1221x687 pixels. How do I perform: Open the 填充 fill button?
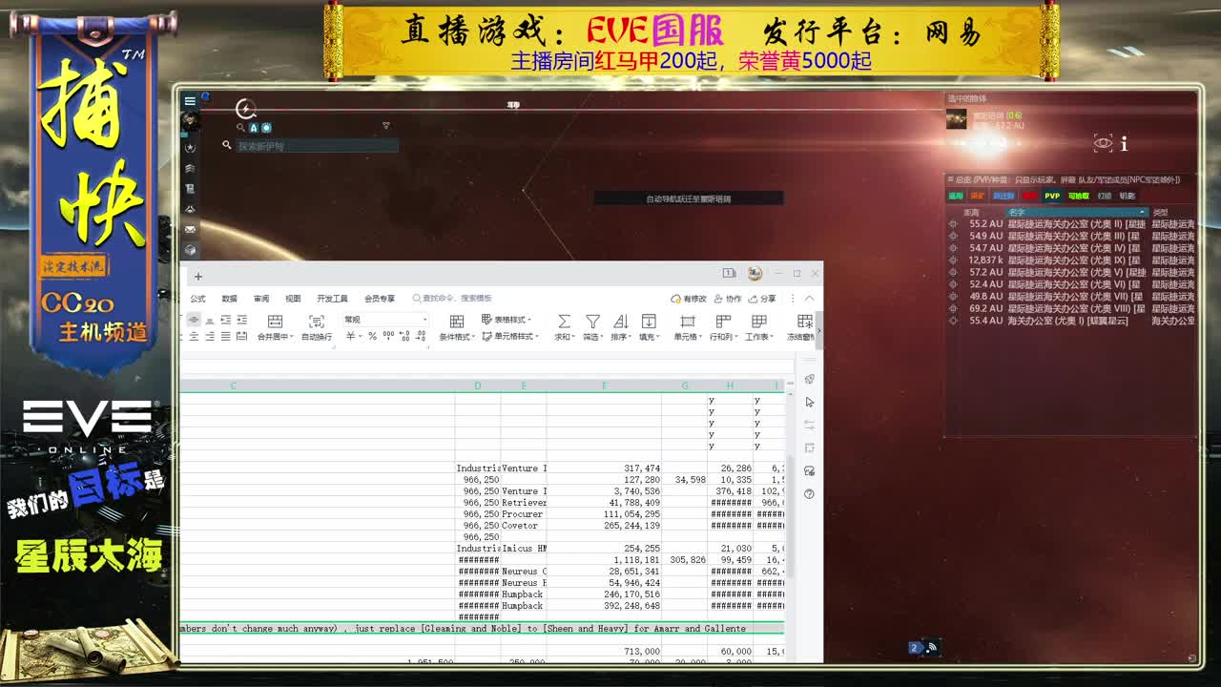coord(649,327)
